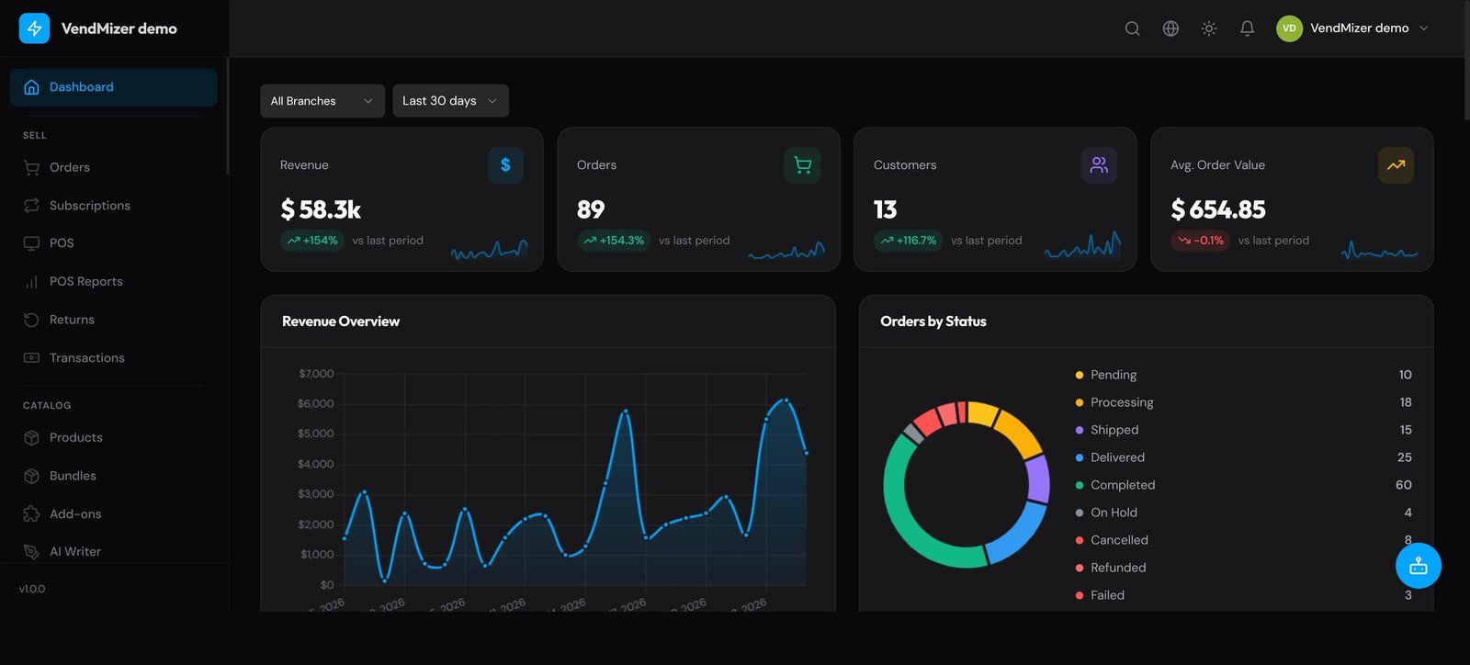The width and height of the screenshot is (1470, 665).
Task: Click the $ 58.3k revenue value
Action: pos(321,210)
